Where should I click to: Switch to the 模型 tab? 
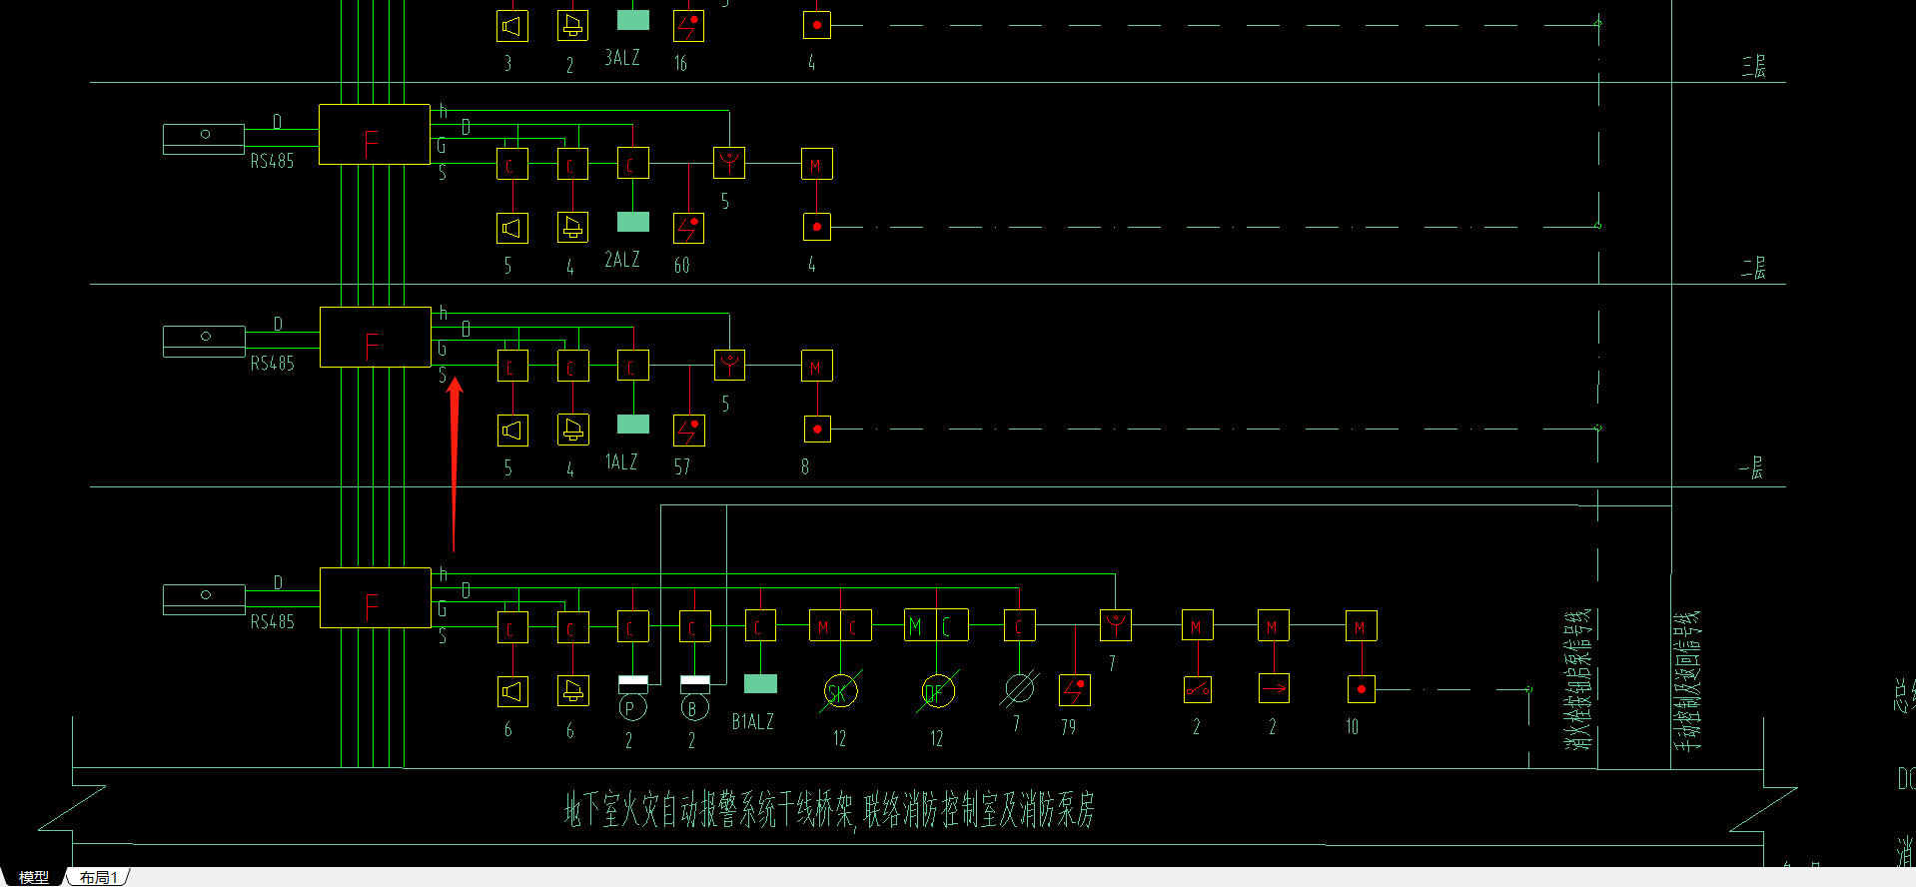tap(33, 877)
